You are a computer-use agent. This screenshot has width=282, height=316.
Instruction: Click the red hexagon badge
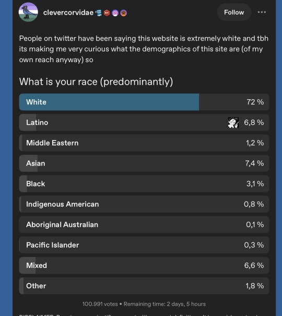107,13
